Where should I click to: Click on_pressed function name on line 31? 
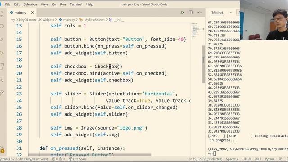(64, 148)
